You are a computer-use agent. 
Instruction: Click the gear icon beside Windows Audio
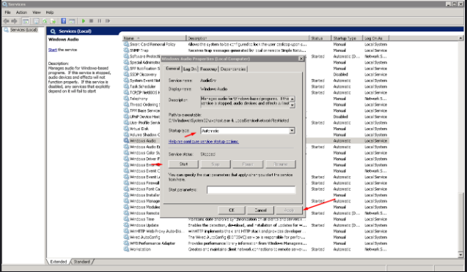[x=126, y=140]
